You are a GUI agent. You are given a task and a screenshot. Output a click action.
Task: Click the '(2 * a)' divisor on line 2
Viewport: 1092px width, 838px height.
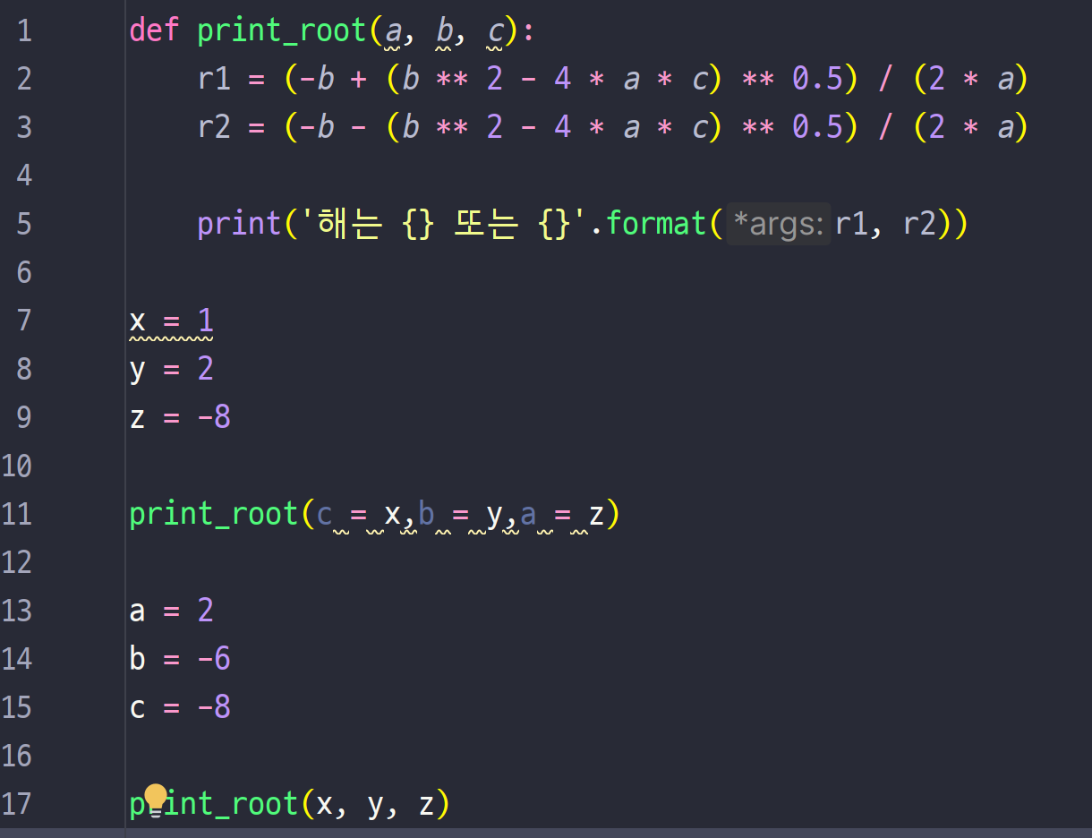click(971, 80)
